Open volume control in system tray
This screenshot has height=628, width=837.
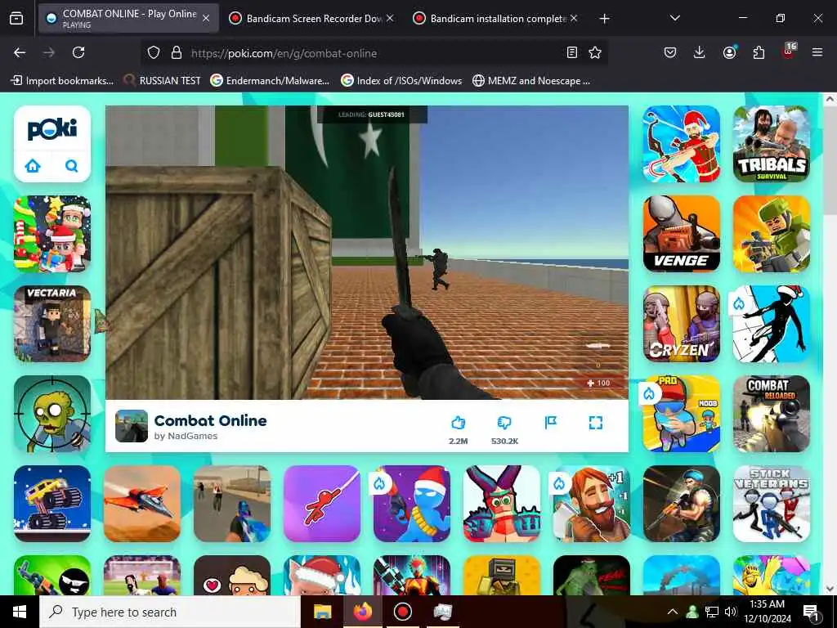click(731, 612)
